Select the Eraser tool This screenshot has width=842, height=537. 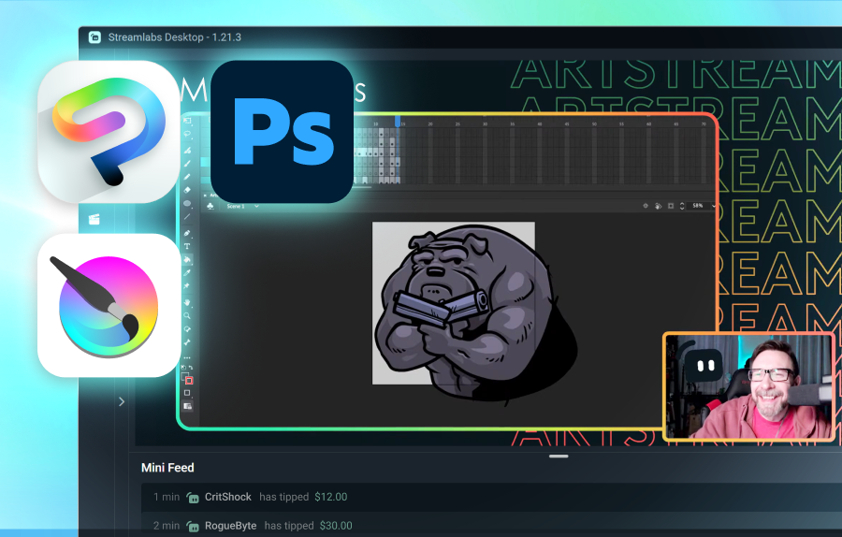click(187, 190)
